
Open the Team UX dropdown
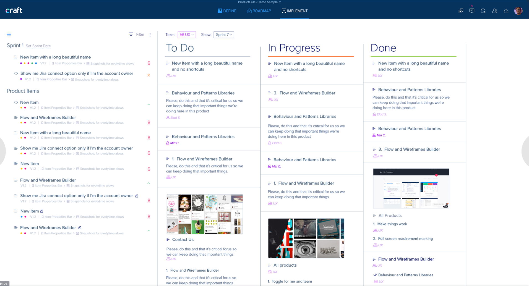(187, 35)
